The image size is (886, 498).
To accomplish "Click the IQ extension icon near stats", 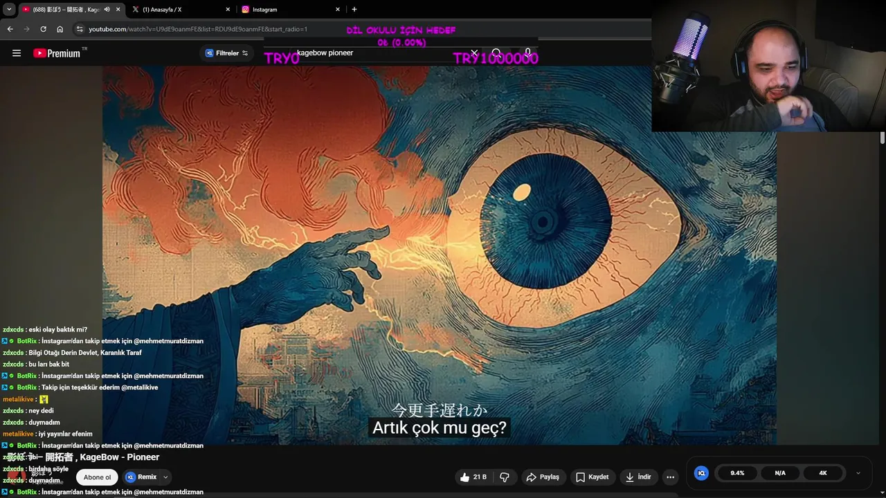I will (x=701, y=473).
